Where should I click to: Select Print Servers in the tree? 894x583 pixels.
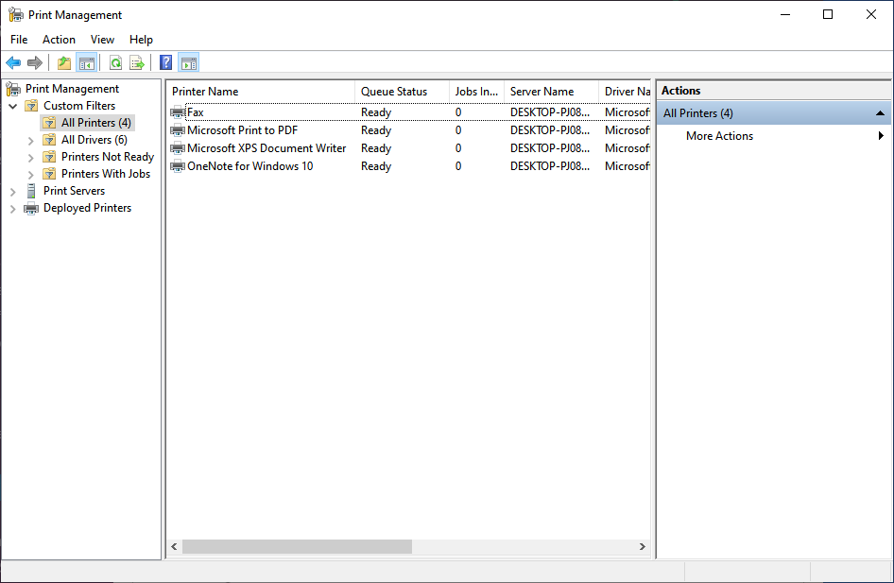click(74, 191)
